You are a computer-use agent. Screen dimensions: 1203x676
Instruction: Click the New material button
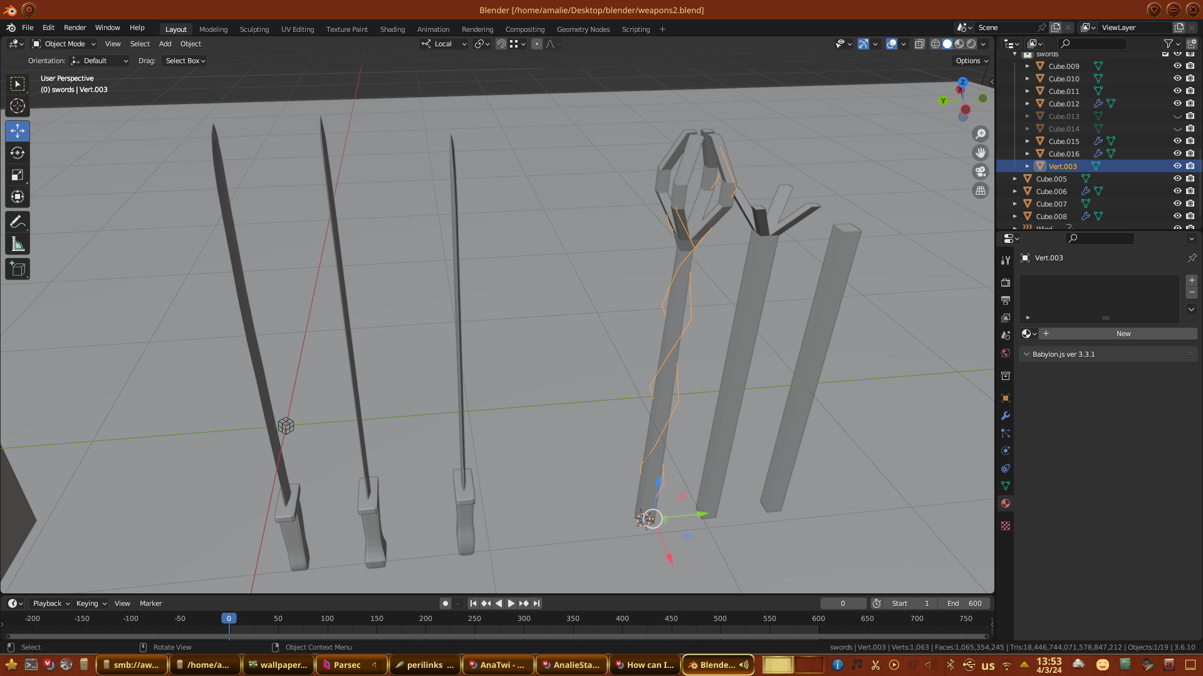pos(1123,334)
